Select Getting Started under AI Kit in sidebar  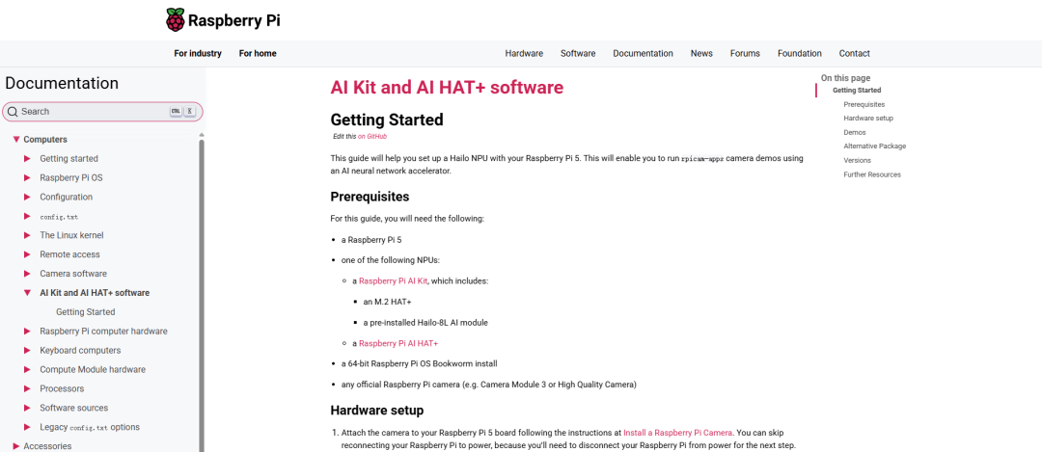86,312
